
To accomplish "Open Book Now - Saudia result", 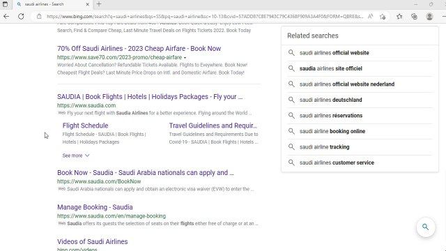I will [x=146, y=173].
